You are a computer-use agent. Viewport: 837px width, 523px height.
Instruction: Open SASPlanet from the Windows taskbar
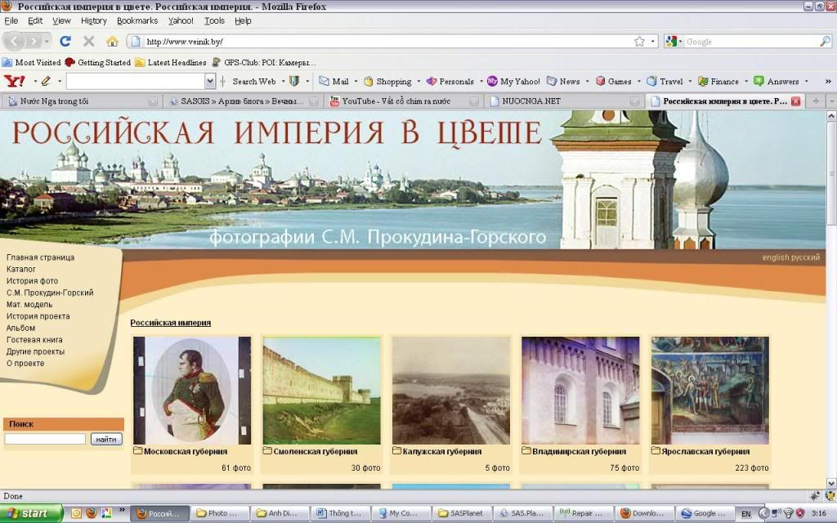[x=463, y=513]
